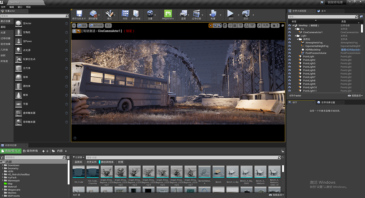Click the 编辑HDRIBackdrop link
365x198 pixels.
[x=351, y=50]
